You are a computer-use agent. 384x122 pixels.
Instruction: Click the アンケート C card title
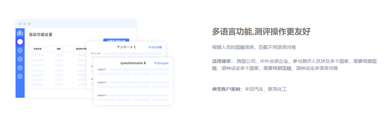pos(126,47)
